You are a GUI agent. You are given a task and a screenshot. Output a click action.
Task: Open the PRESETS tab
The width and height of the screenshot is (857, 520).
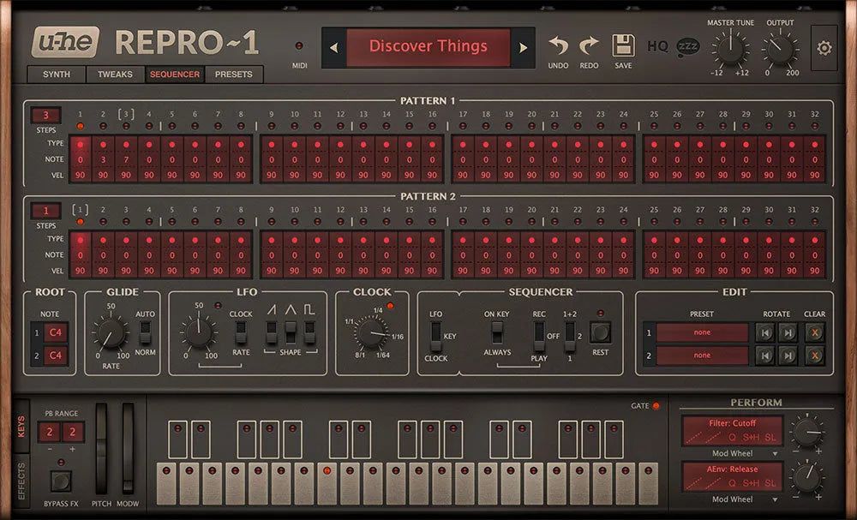coord(233,75)
